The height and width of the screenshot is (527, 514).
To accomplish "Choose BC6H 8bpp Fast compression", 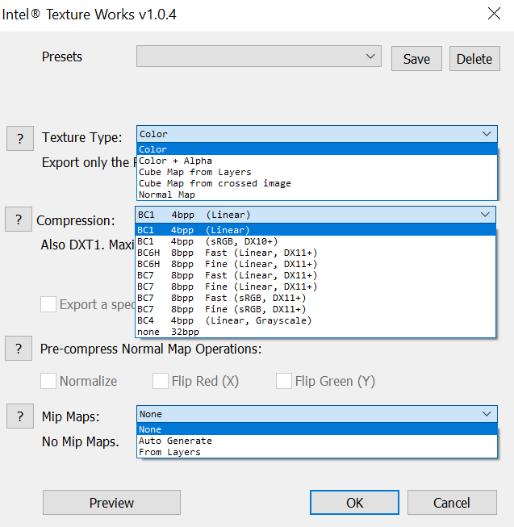I will [x=316, y=253].
